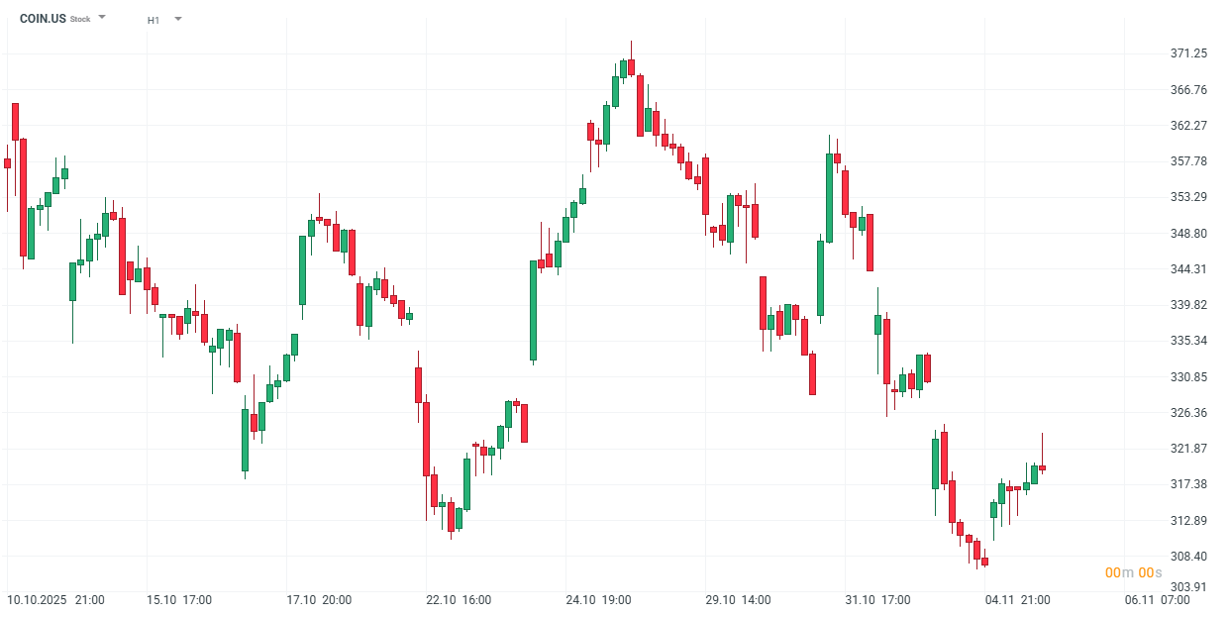Click the H1 interval label
The width and height of the screenshot is (1230, 617).
coord(154,20)
